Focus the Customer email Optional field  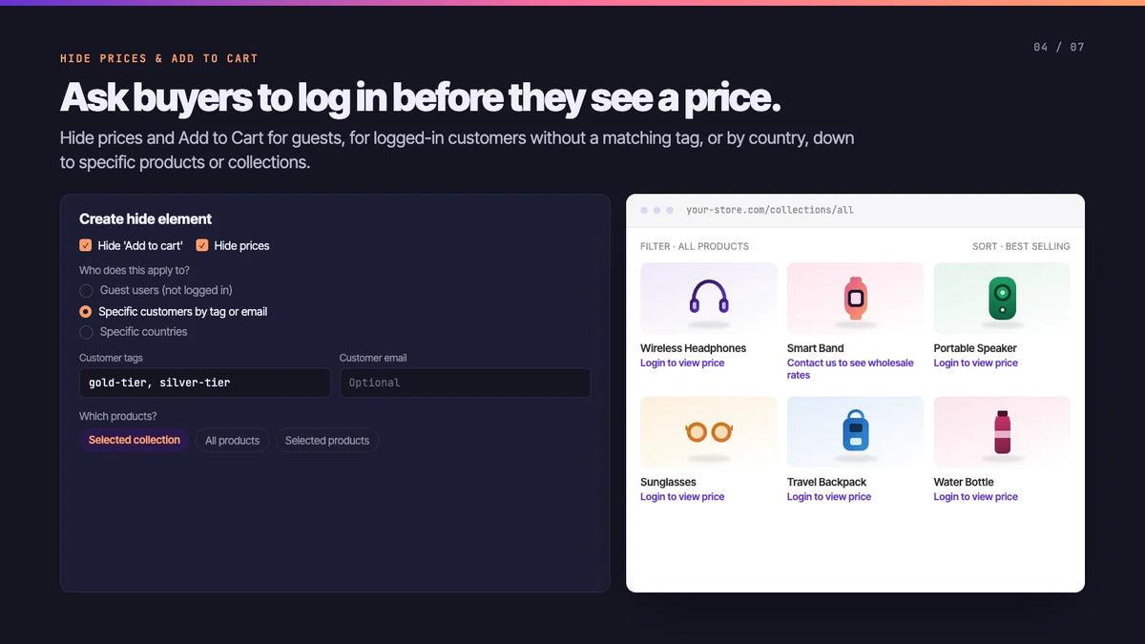point(465,383)
